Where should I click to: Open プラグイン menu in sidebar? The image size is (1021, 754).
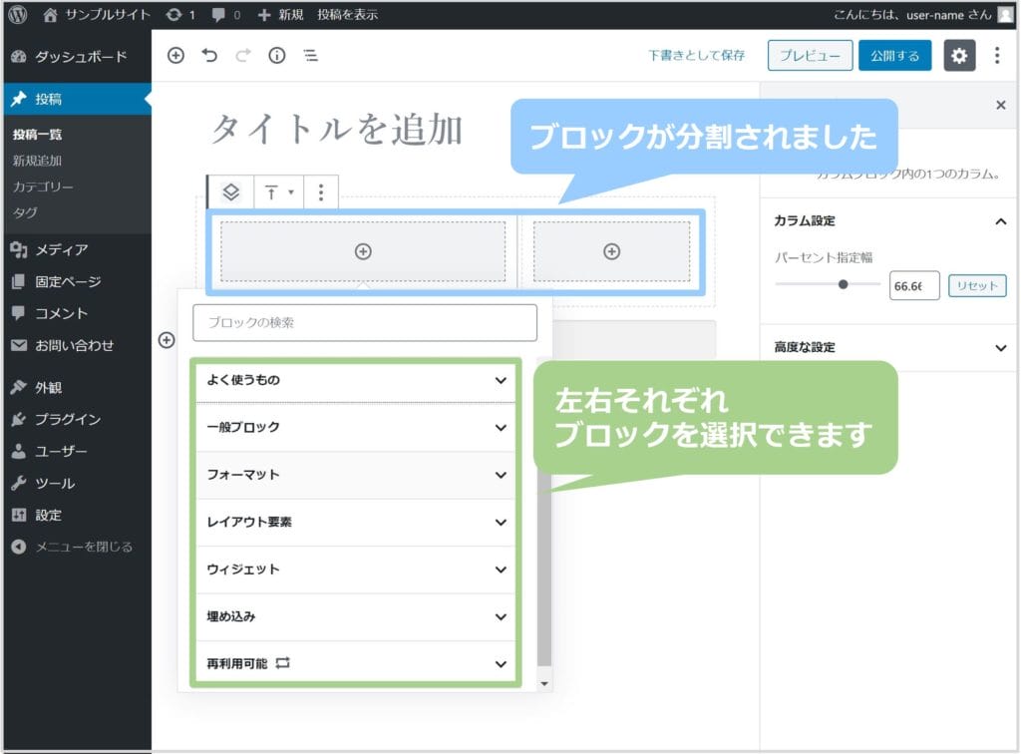[68, 419]
